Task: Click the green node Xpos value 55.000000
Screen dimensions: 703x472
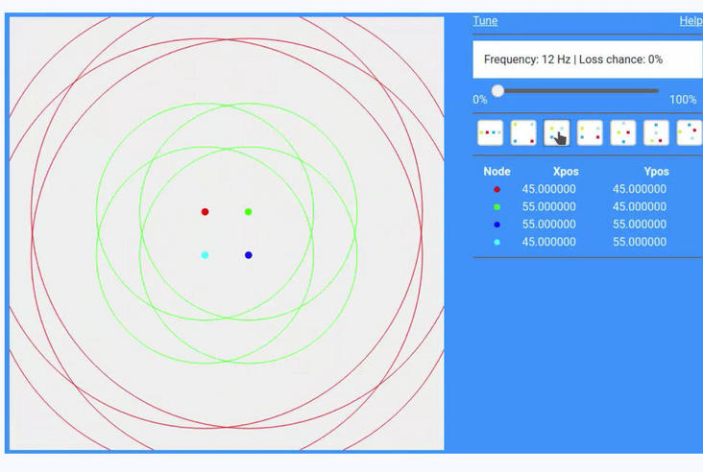Action: [x=548, y=206]
